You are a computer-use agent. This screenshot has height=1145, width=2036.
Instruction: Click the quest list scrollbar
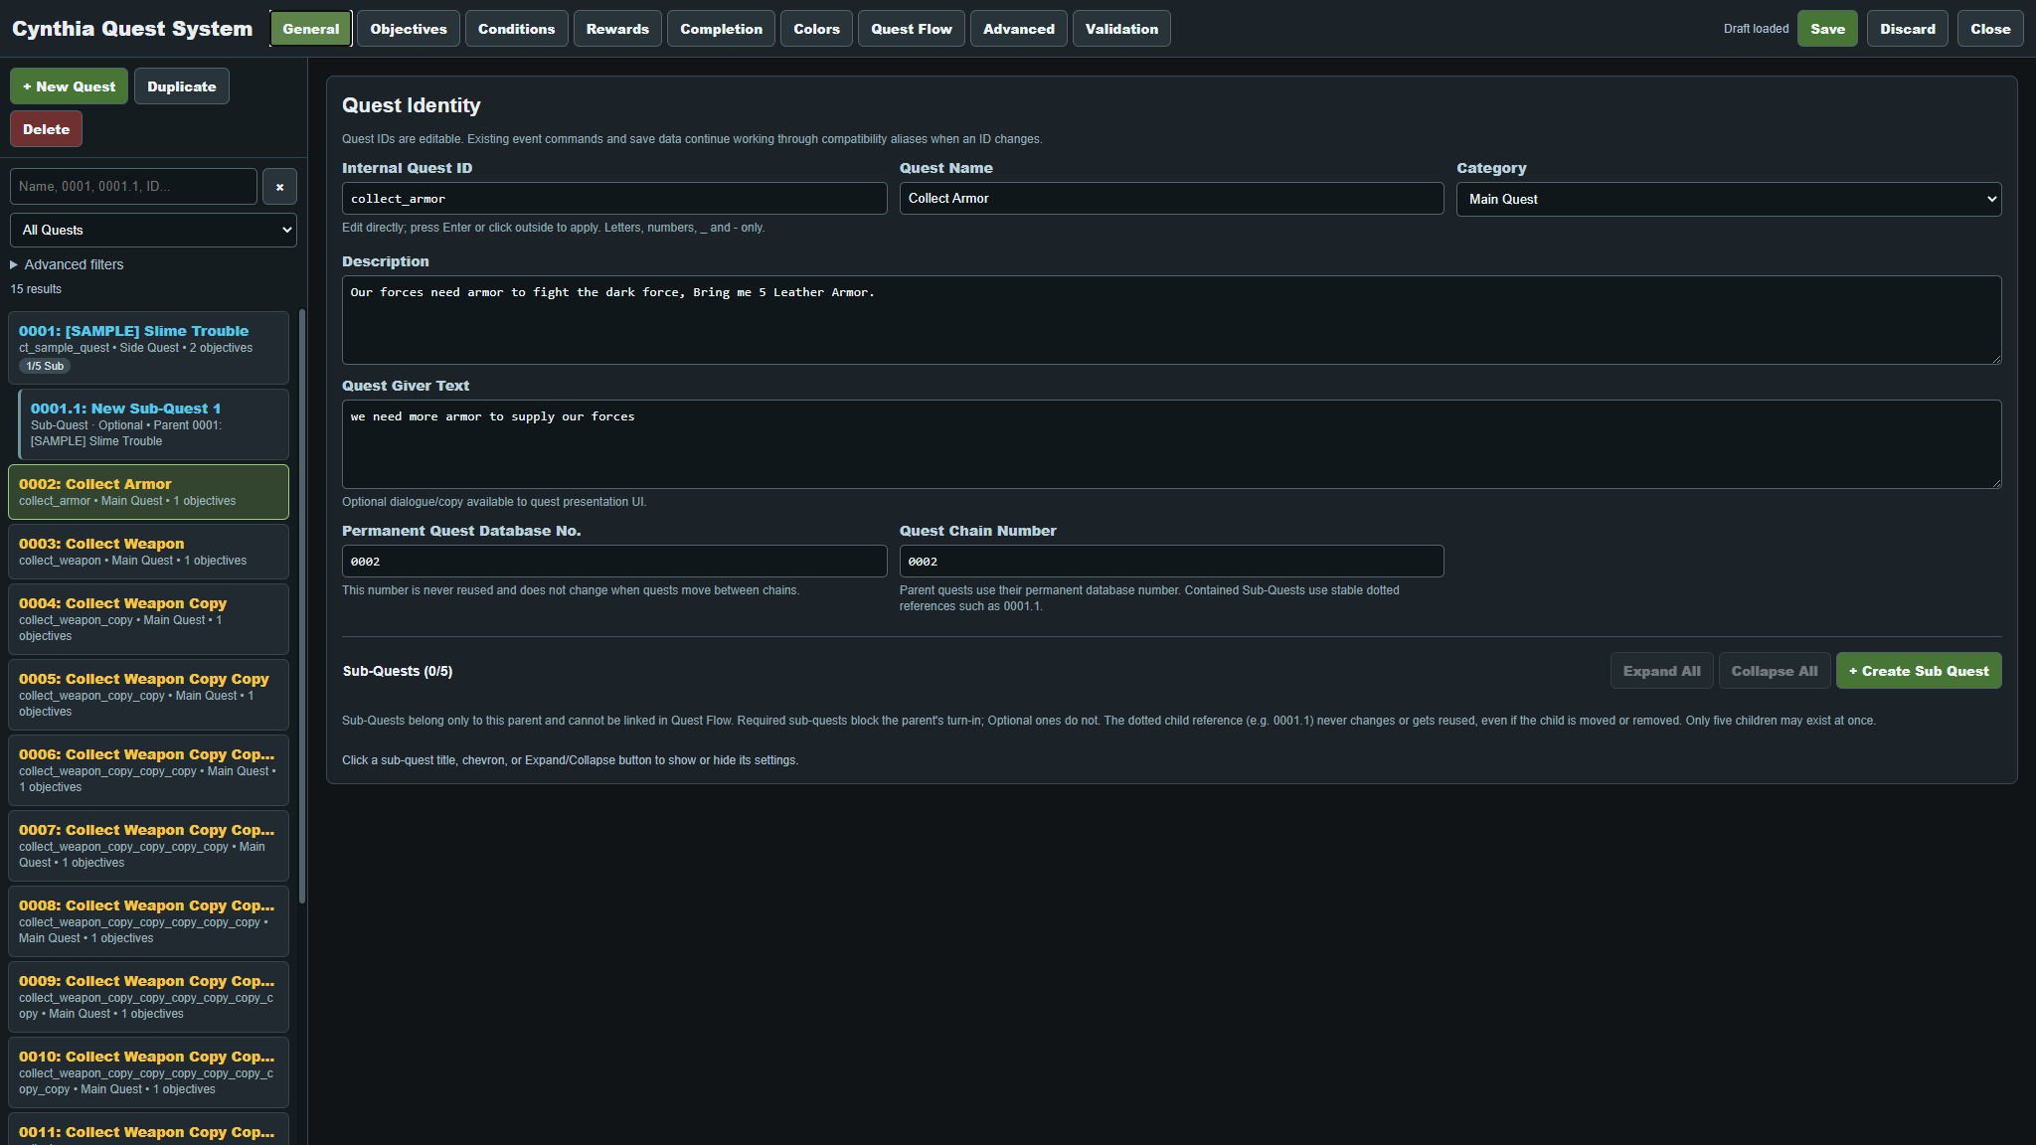coord(302,606)
